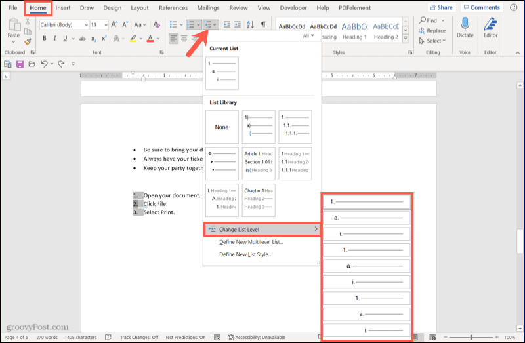Toggle Track Changes Off in status bar
525x343 pixels.
[x=139, y=337]
